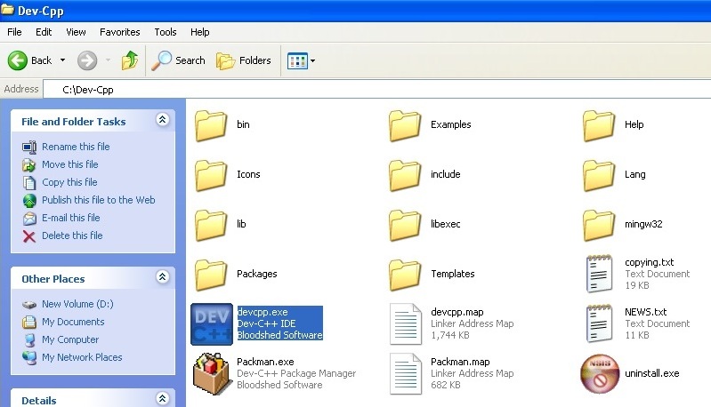The height and width of the screenshot is (407, 711).
Task: Select the Packman.exe package icon
Action: (211, 373)
